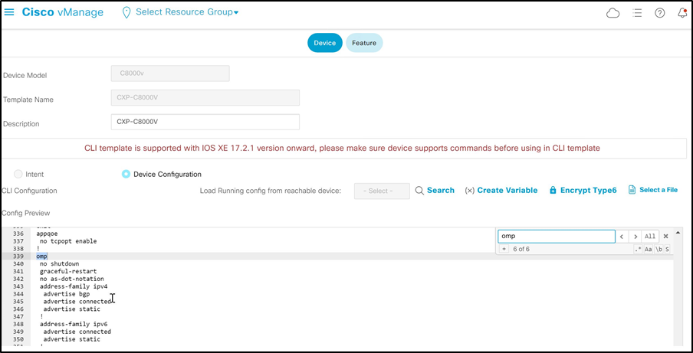Open the cloud status icon
The image size is (693, 353).
coord(613,13)
